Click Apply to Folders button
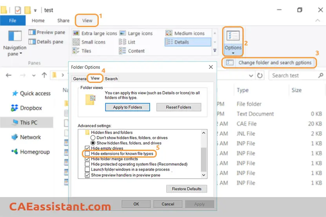This screenshot has height=217, width=326. (x=127, y=107)
